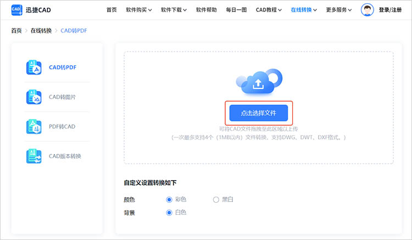Select the CAD转图片 sidebar label
This screenshot has height=240, width=412.
coord(62,97)
